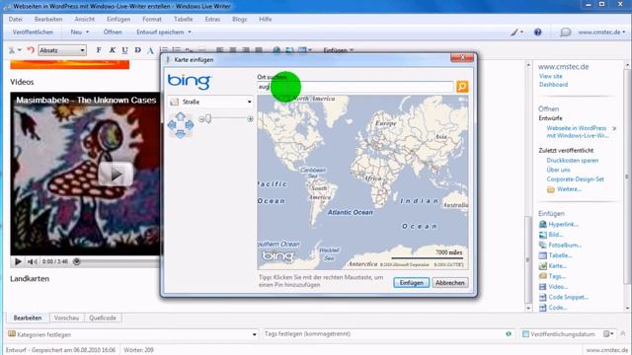Click the Öffnen toolbar button

(113, 33)
